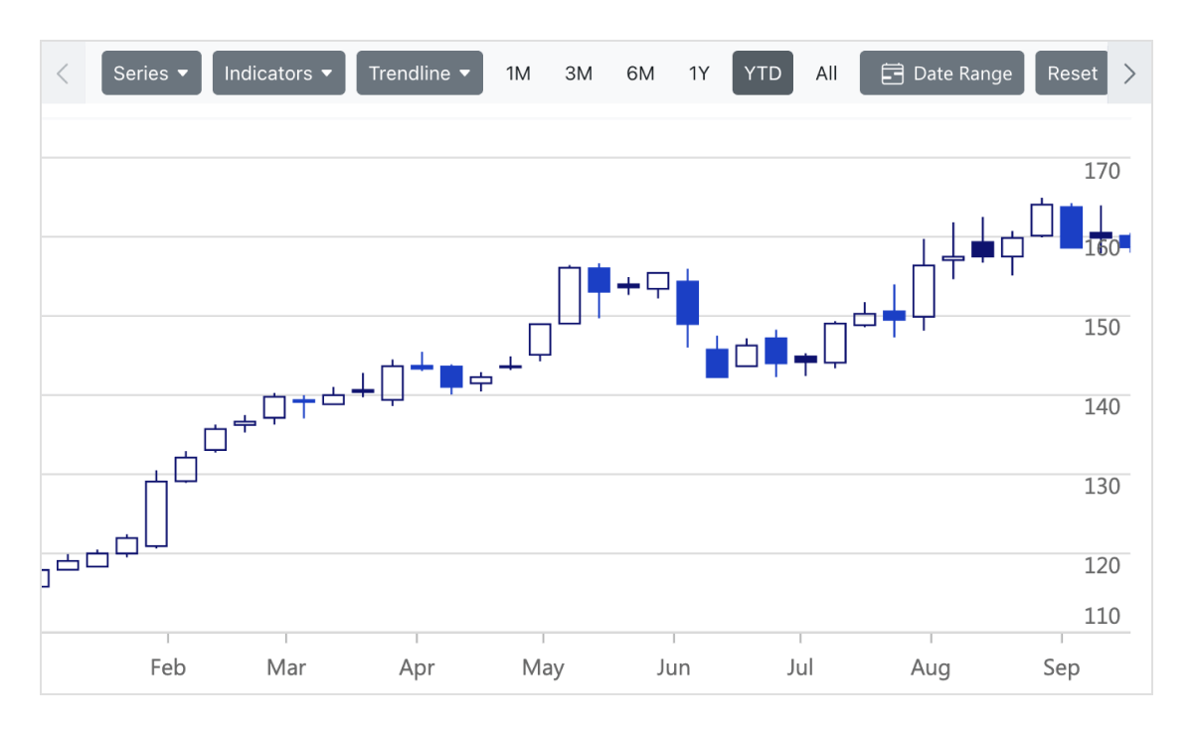Select the YTD period
The height and width of the screenshot is (735, 1193).
(763, 73)
